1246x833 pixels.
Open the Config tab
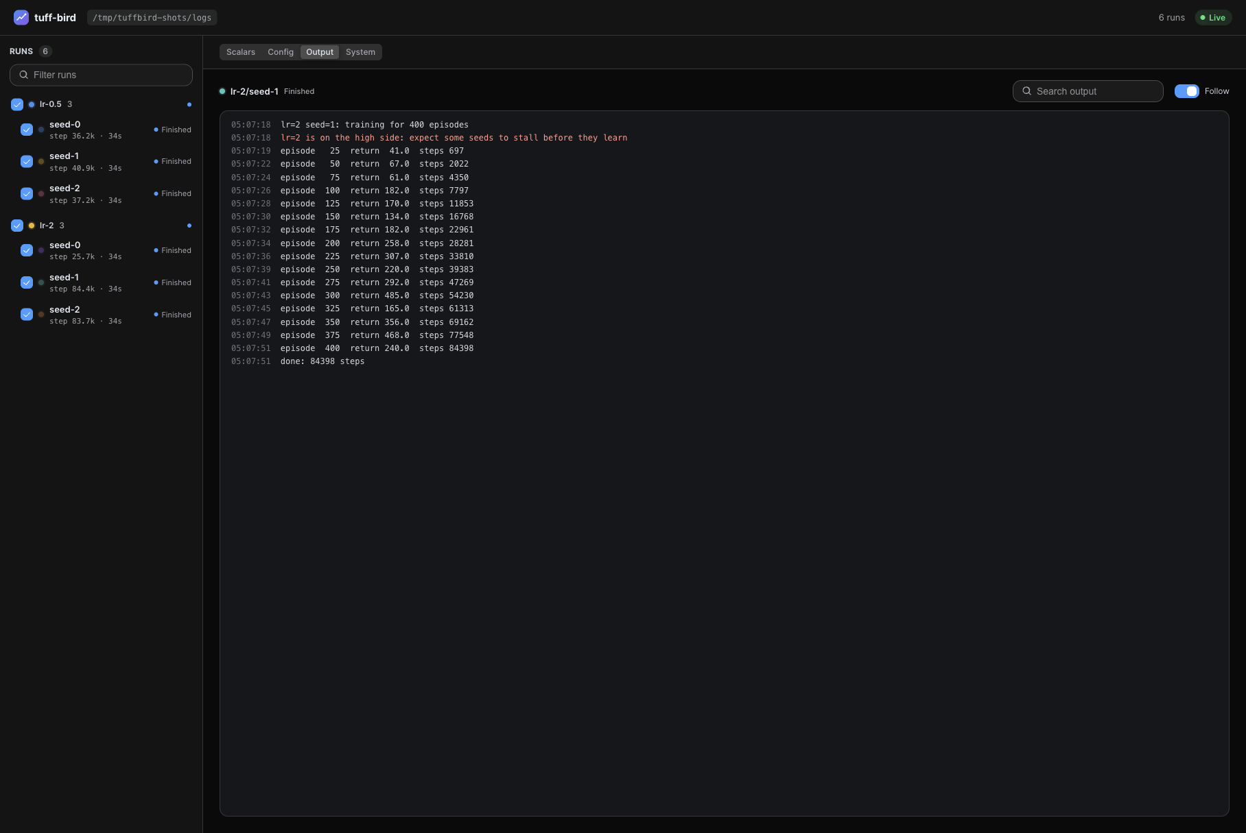point(281,52)
